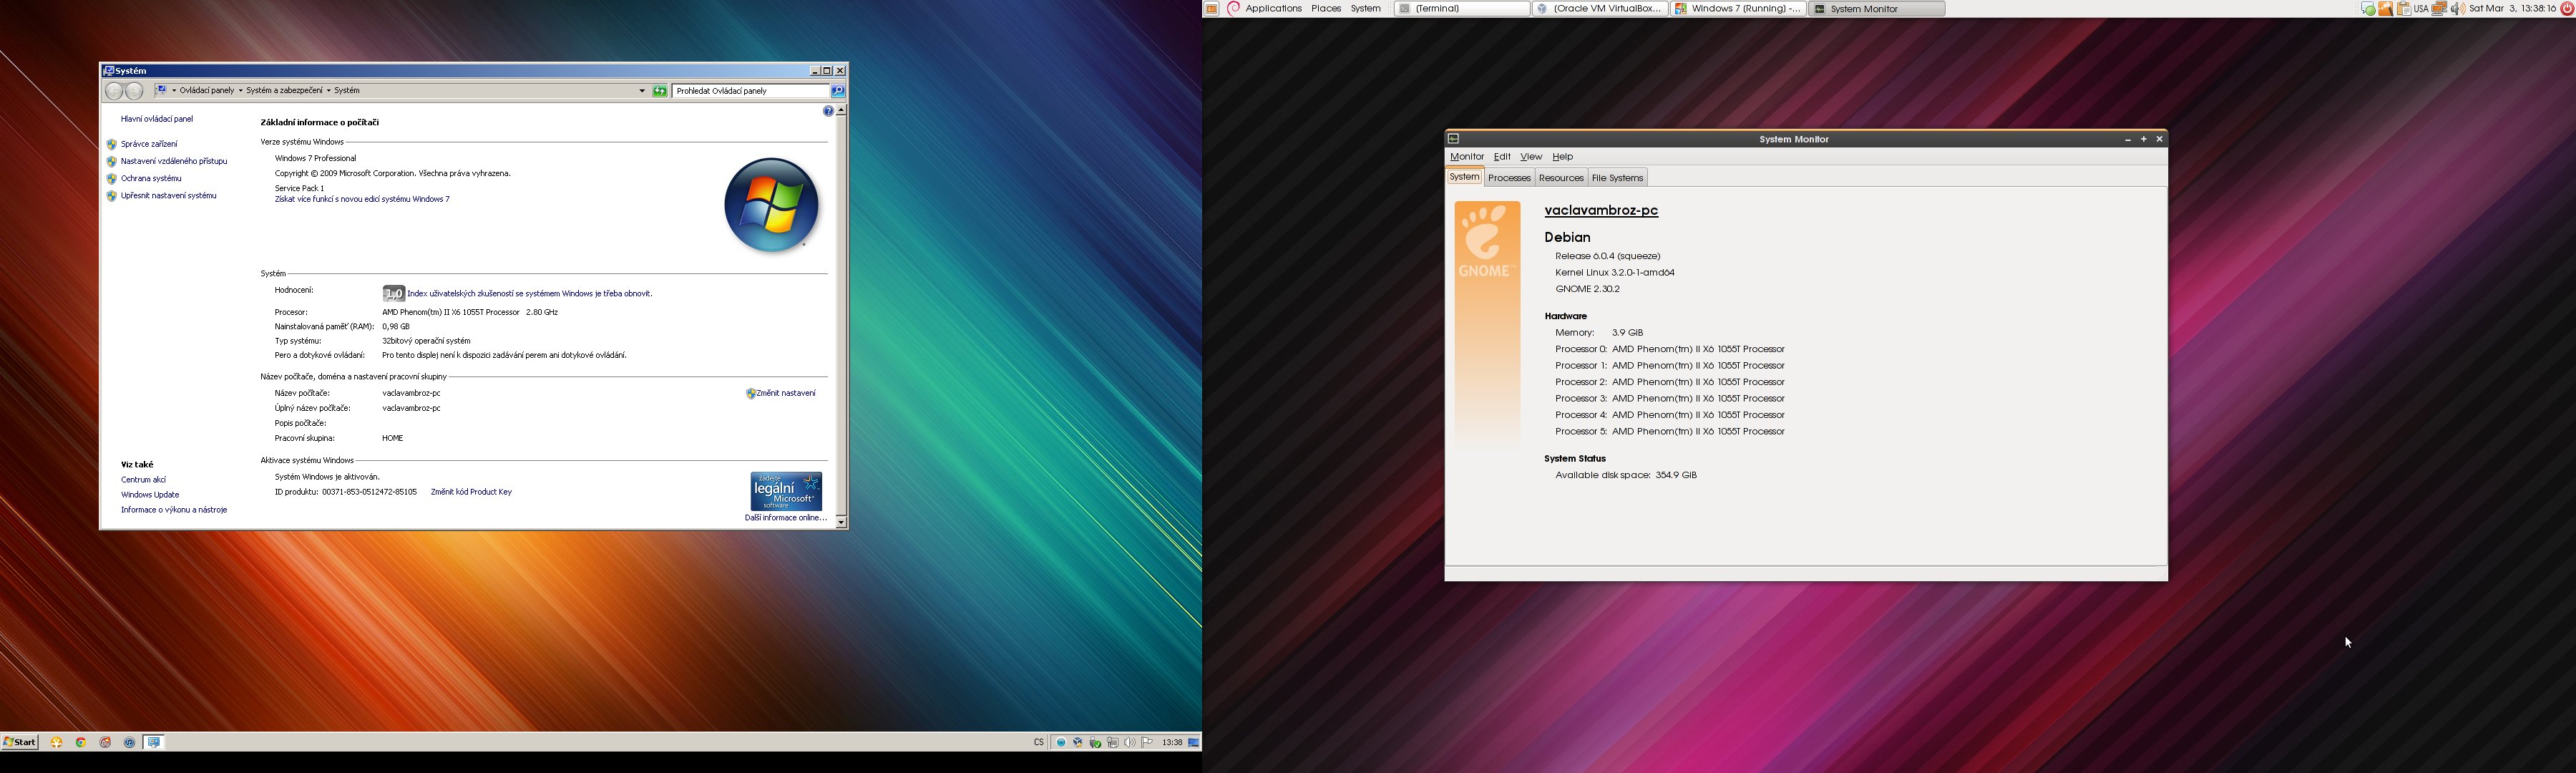Open the Help menu in System Monitor
Screen dimensions: 2576x773
pos(1562,157)
